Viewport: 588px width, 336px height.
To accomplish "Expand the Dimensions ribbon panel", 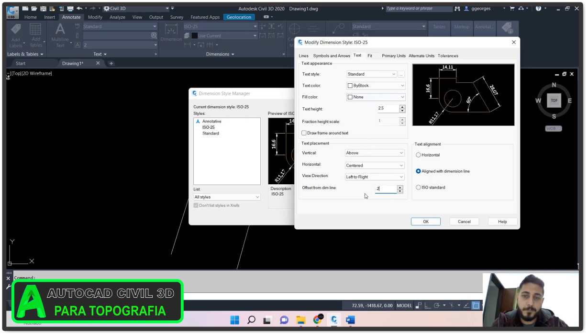I will click(220, 54).
